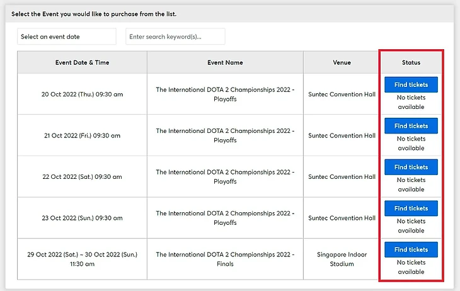This screenshot has height=291, width=460.
Task: Click the DOTA 2 Championships Finals event name
Action: click(225, 259)
